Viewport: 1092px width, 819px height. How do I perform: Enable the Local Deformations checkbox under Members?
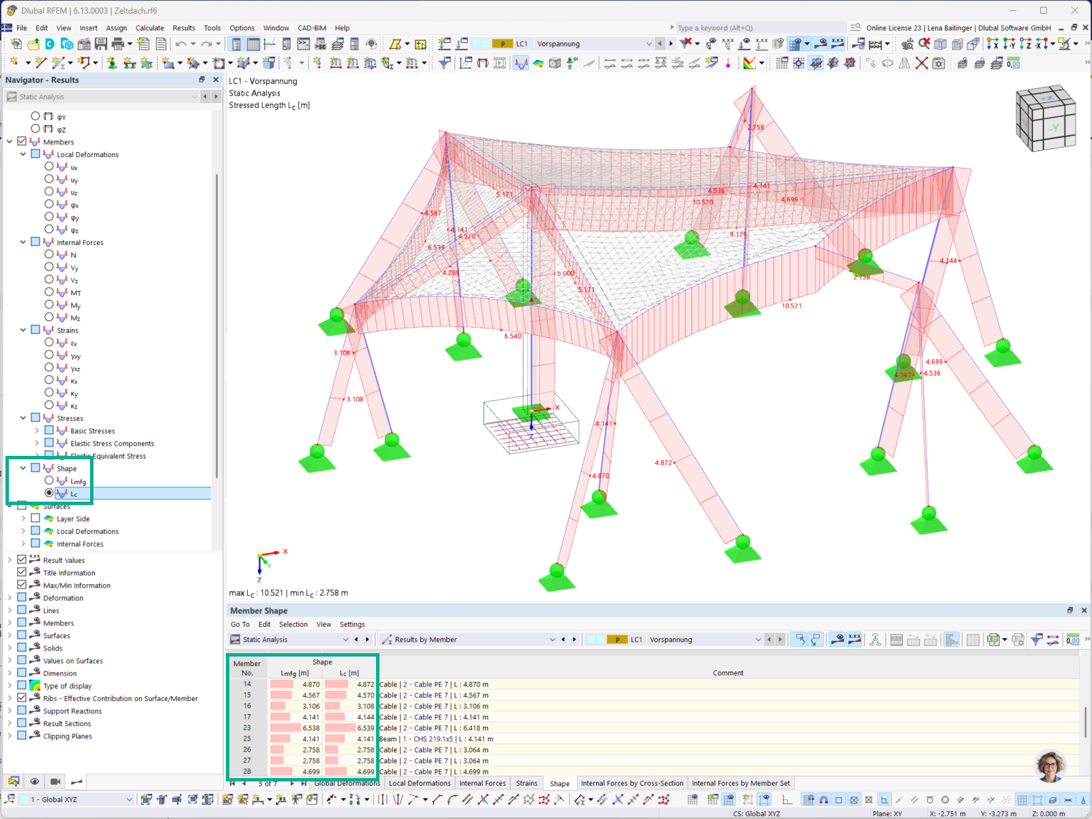35,154
